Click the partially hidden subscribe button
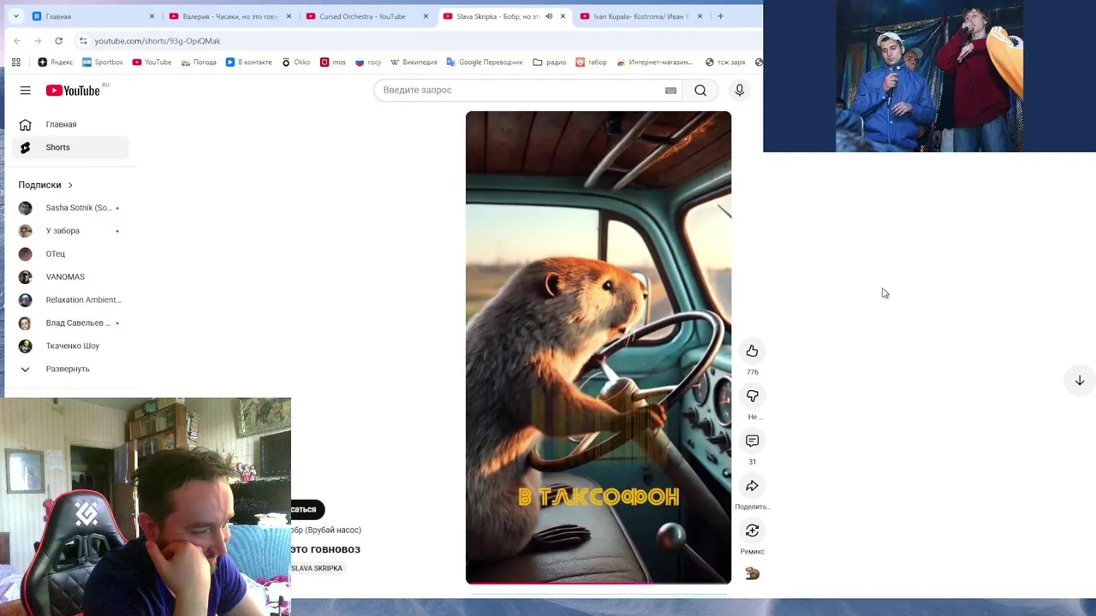Viewport: 1096px width, 616px height. (307, 509)
